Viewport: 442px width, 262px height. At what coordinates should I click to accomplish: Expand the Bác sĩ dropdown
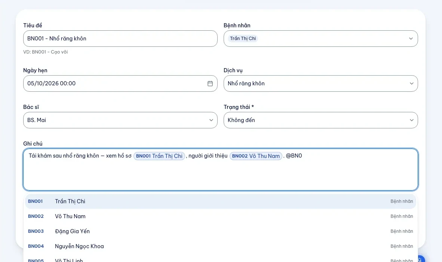(120, 120)
